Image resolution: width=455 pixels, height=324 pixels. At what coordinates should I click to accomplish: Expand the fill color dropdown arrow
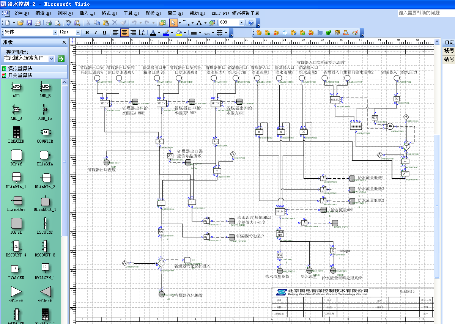(x=185, y=33)
